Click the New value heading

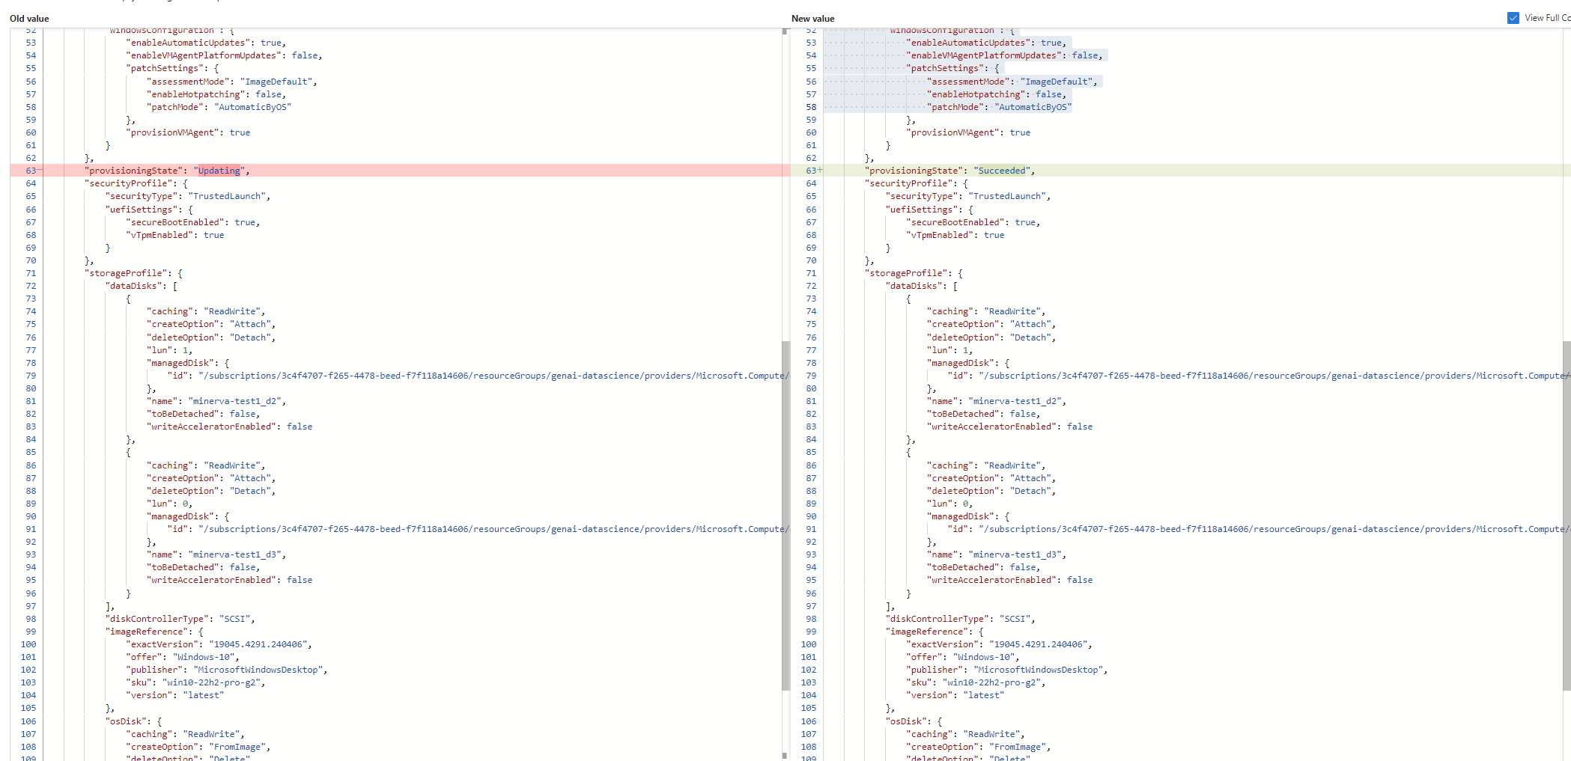(812, 19)
